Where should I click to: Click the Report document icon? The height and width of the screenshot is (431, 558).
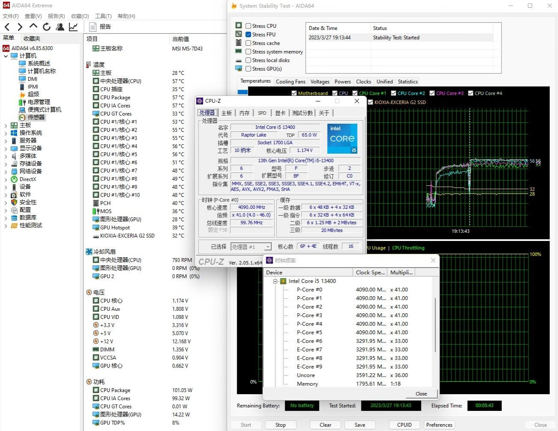pyautogui.click(x=92, y=27)
